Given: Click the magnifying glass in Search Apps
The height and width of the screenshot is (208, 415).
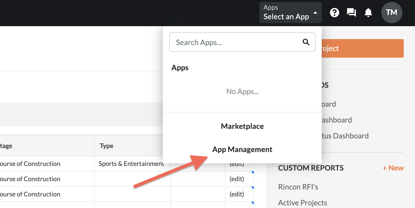Looking at the screenshot, I should coord(305,42).
